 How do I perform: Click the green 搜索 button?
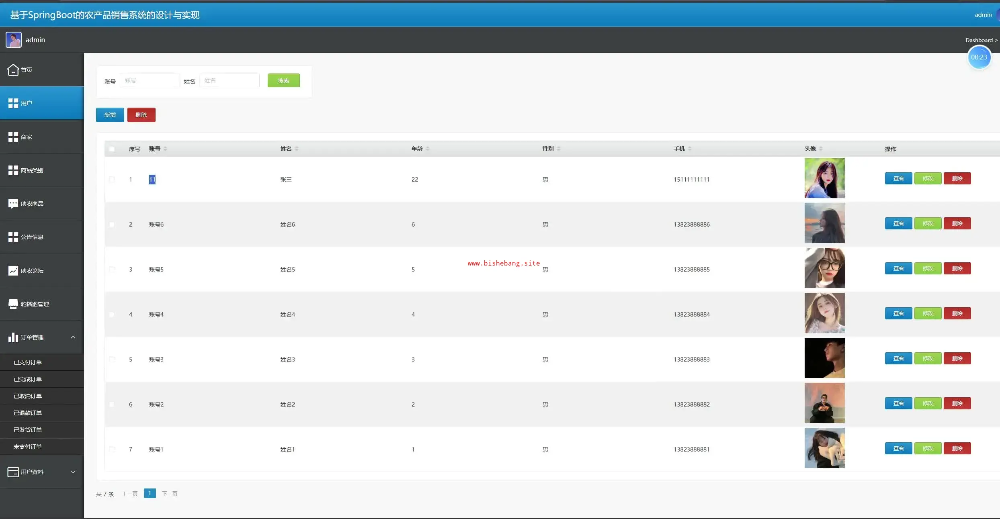tap(283, 80)
